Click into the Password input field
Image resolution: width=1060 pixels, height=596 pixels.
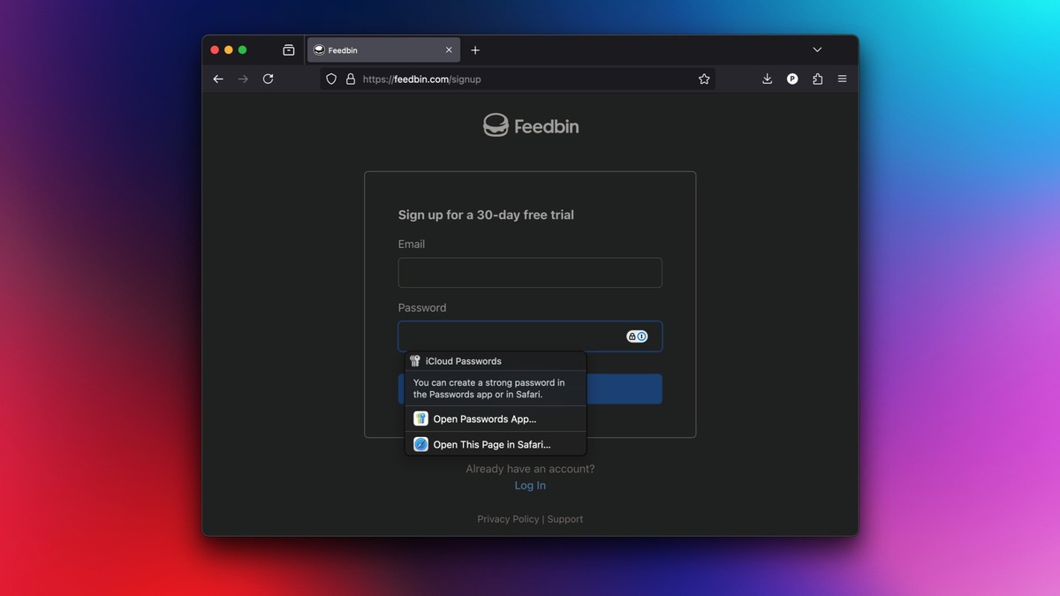pyautogui.click(x=530, y=336)
